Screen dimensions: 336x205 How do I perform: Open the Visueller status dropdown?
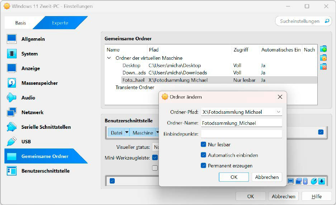coord(156,147)
